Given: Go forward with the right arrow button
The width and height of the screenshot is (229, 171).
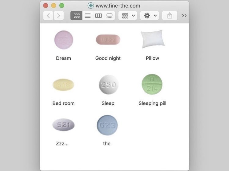Looking at the screenshot, I should [59, 16].
